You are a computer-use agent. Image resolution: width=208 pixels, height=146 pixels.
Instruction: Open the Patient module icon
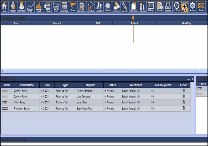coord(13,7)
